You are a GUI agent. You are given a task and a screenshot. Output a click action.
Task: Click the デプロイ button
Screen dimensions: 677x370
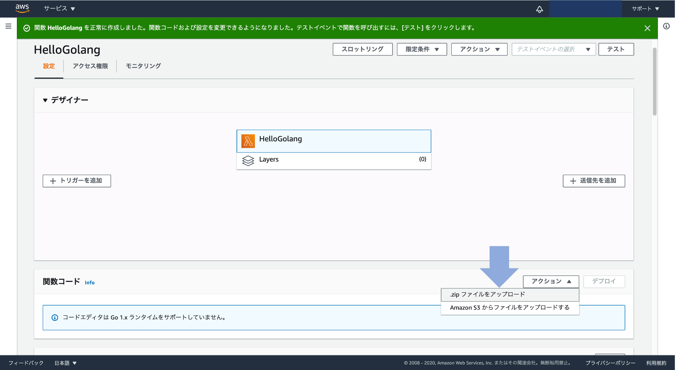click(604, 282)
